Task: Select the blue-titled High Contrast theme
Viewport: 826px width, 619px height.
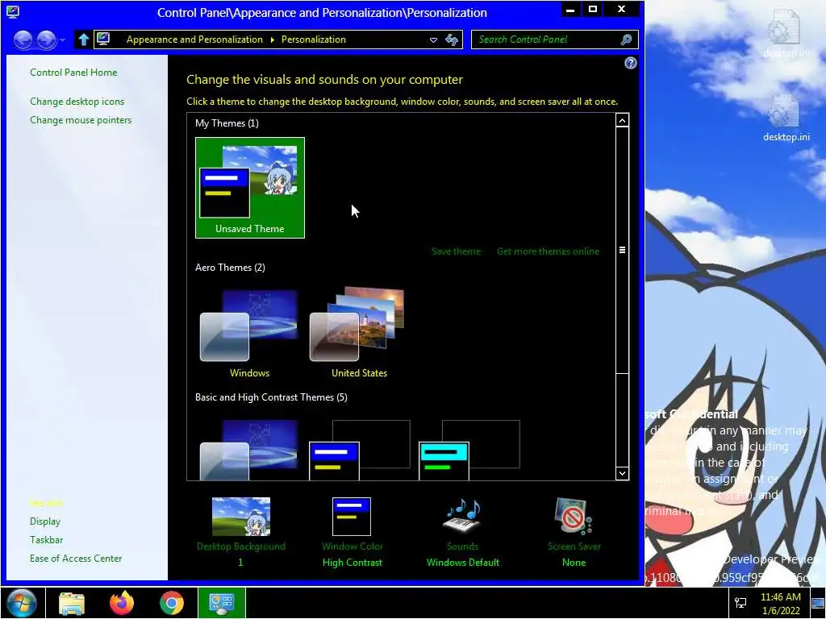Action: tap(359, 449)
